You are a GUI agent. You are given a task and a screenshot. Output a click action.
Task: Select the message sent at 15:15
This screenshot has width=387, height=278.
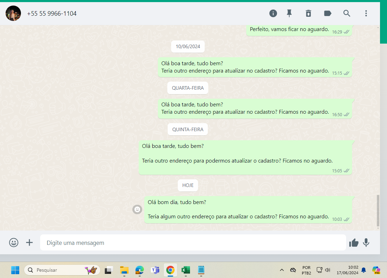(255, 67)
